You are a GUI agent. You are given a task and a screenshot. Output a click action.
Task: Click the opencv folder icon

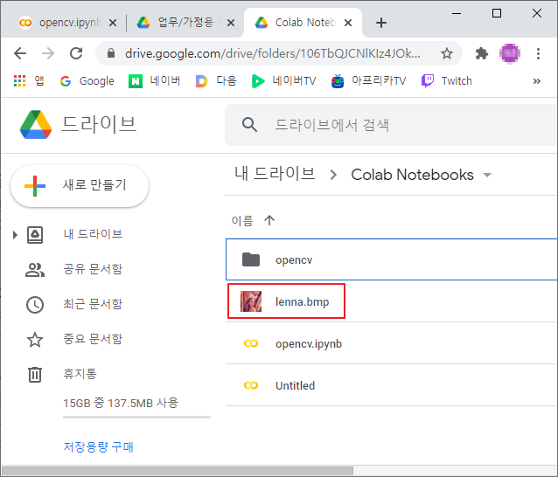[x=251, y=259]
